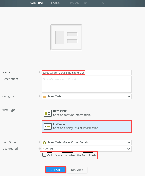The width and height of the screenshot is (145, 176).
Task: Click the Item View icon
Action: [48, 113]
